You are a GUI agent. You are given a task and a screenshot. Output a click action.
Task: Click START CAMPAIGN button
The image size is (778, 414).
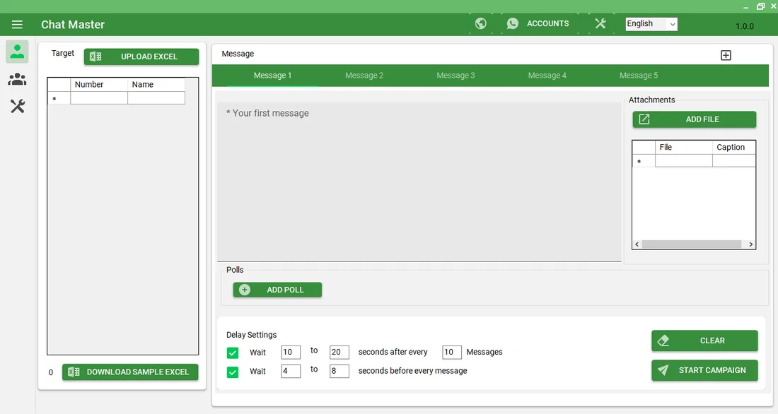(x=704, y=370)
